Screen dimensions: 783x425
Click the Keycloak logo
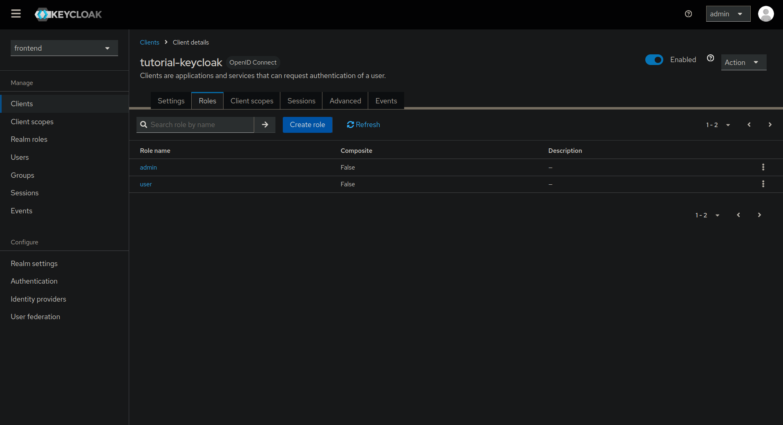(68, 14)
